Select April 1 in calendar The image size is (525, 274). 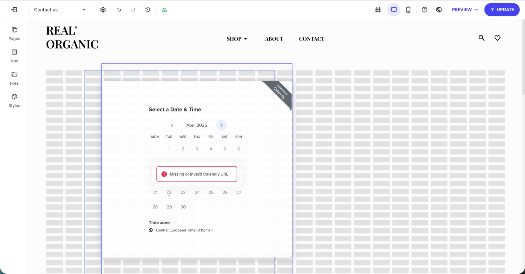point(169,149)
